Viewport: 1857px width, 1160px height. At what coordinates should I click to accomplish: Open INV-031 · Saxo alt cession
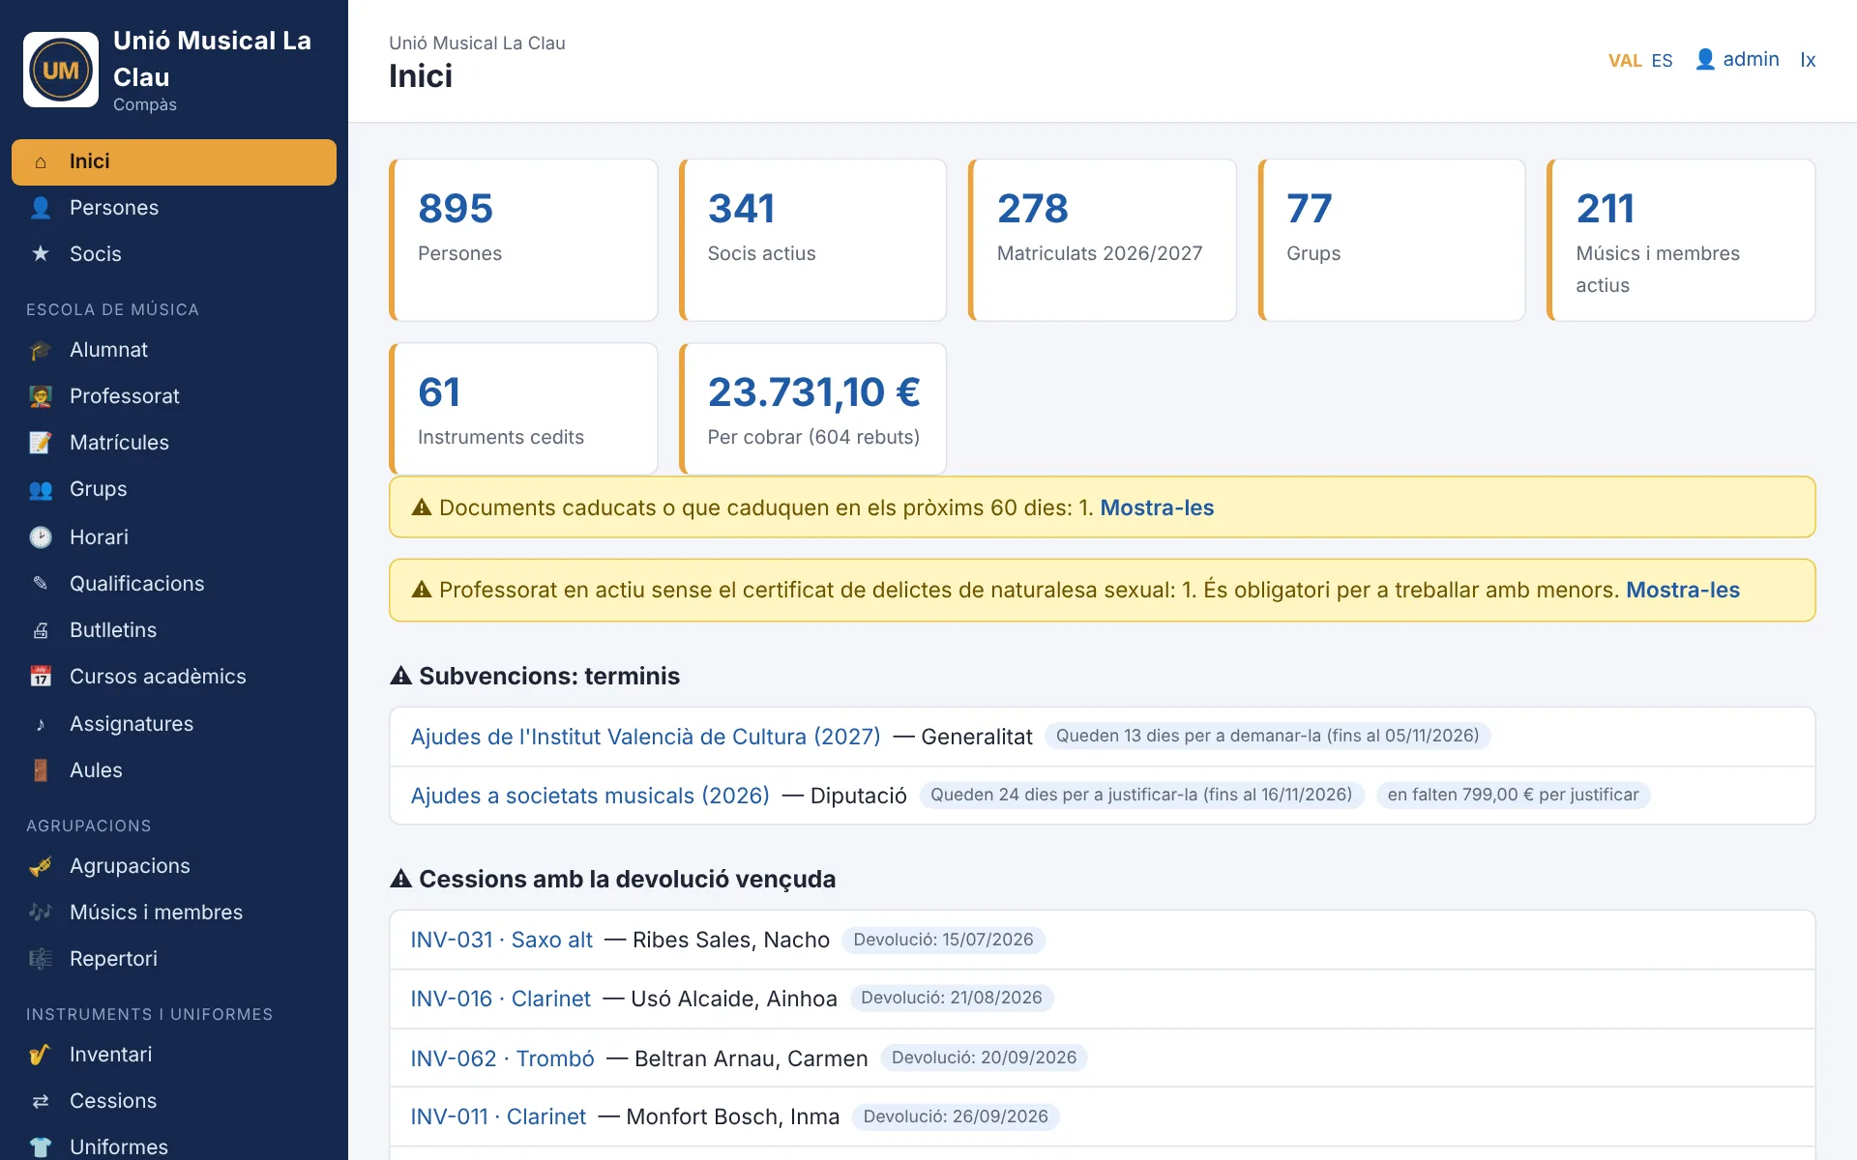click(x=501, y=940)
